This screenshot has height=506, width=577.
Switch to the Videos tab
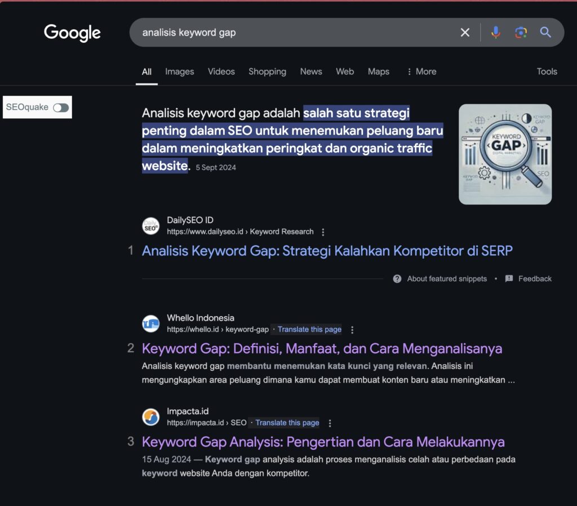221,72
